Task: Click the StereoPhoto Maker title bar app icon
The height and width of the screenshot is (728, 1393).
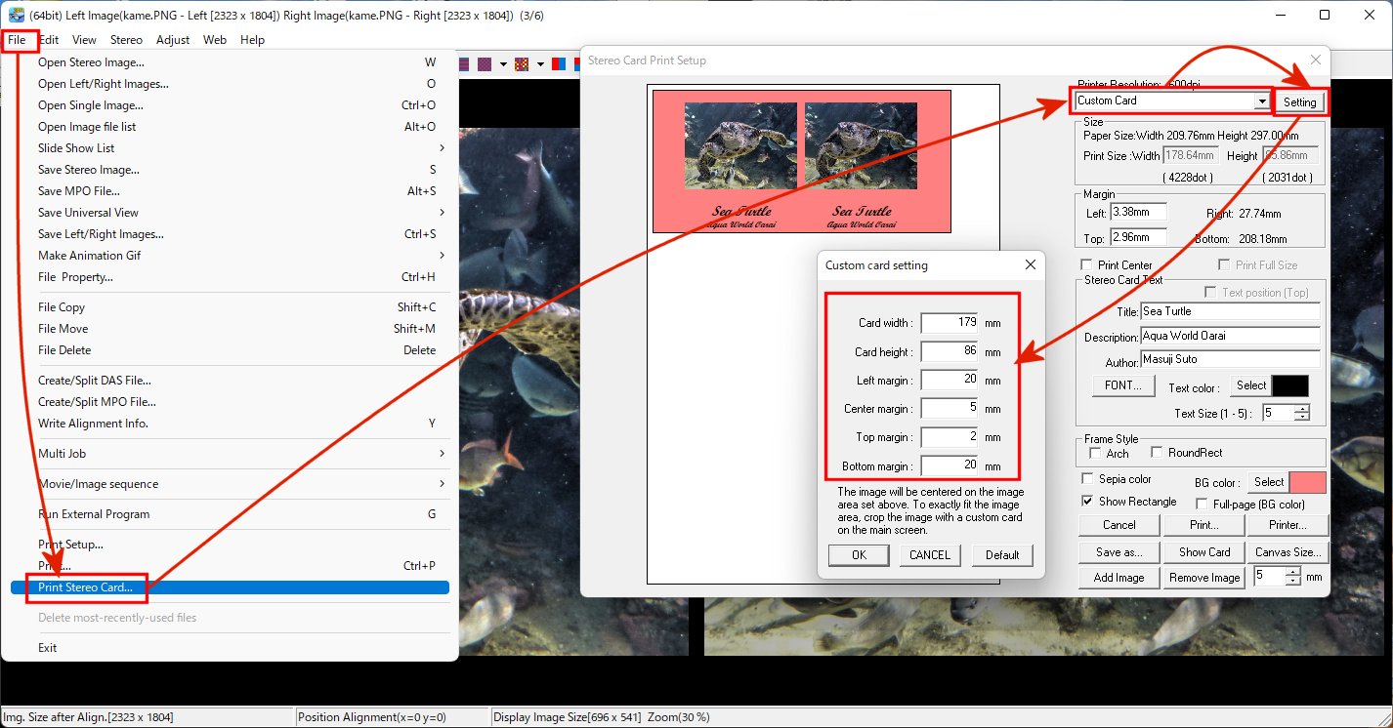Action: click(16, 15)
